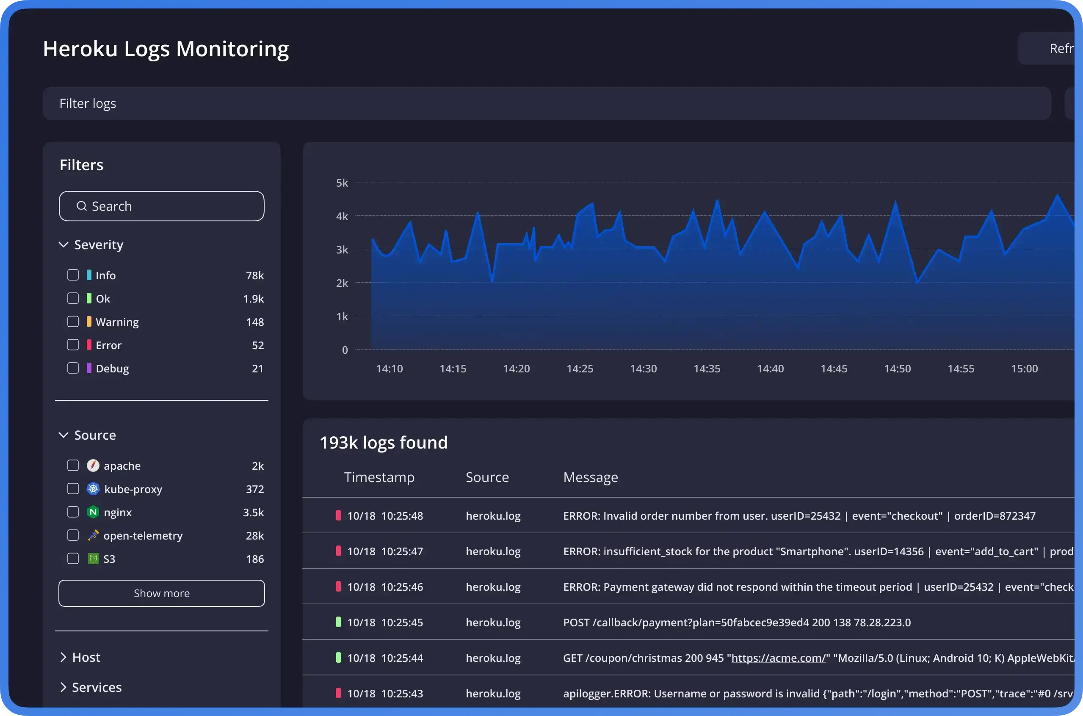
Task: Click the orange Warning color swatch
Action: coord(89,322)
